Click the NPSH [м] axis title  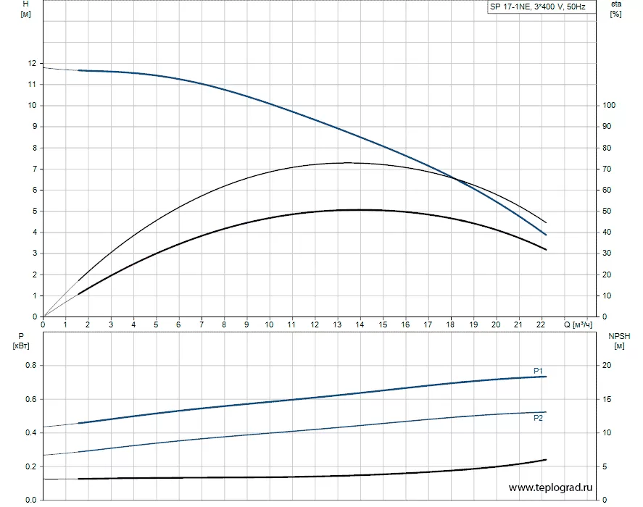pos(619,341)
